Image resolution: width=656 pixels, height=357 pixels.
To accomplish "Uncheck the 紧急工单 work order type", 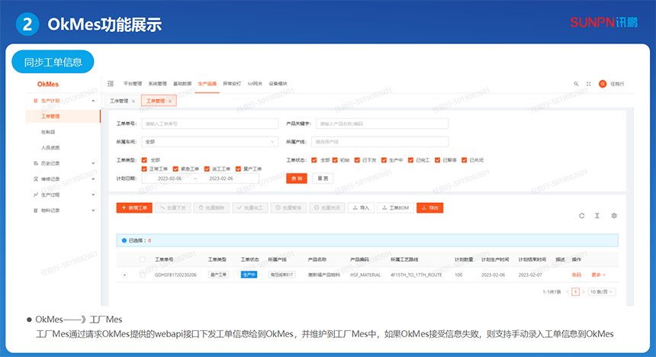I will click(175, 169).
